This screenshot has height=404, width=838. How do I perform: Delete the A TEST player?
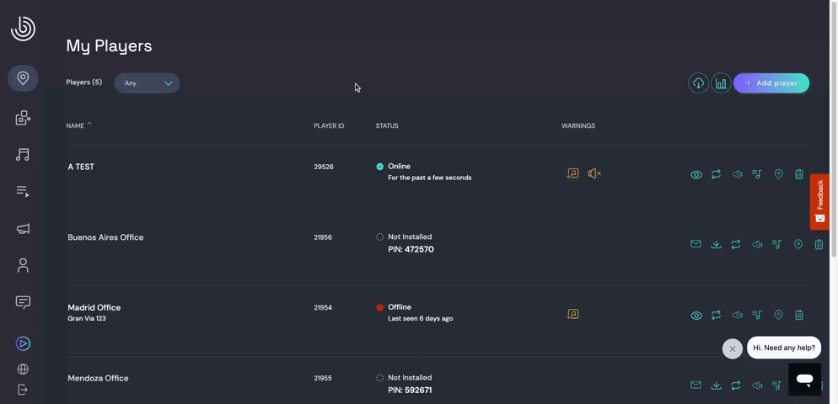click(799, 174)
